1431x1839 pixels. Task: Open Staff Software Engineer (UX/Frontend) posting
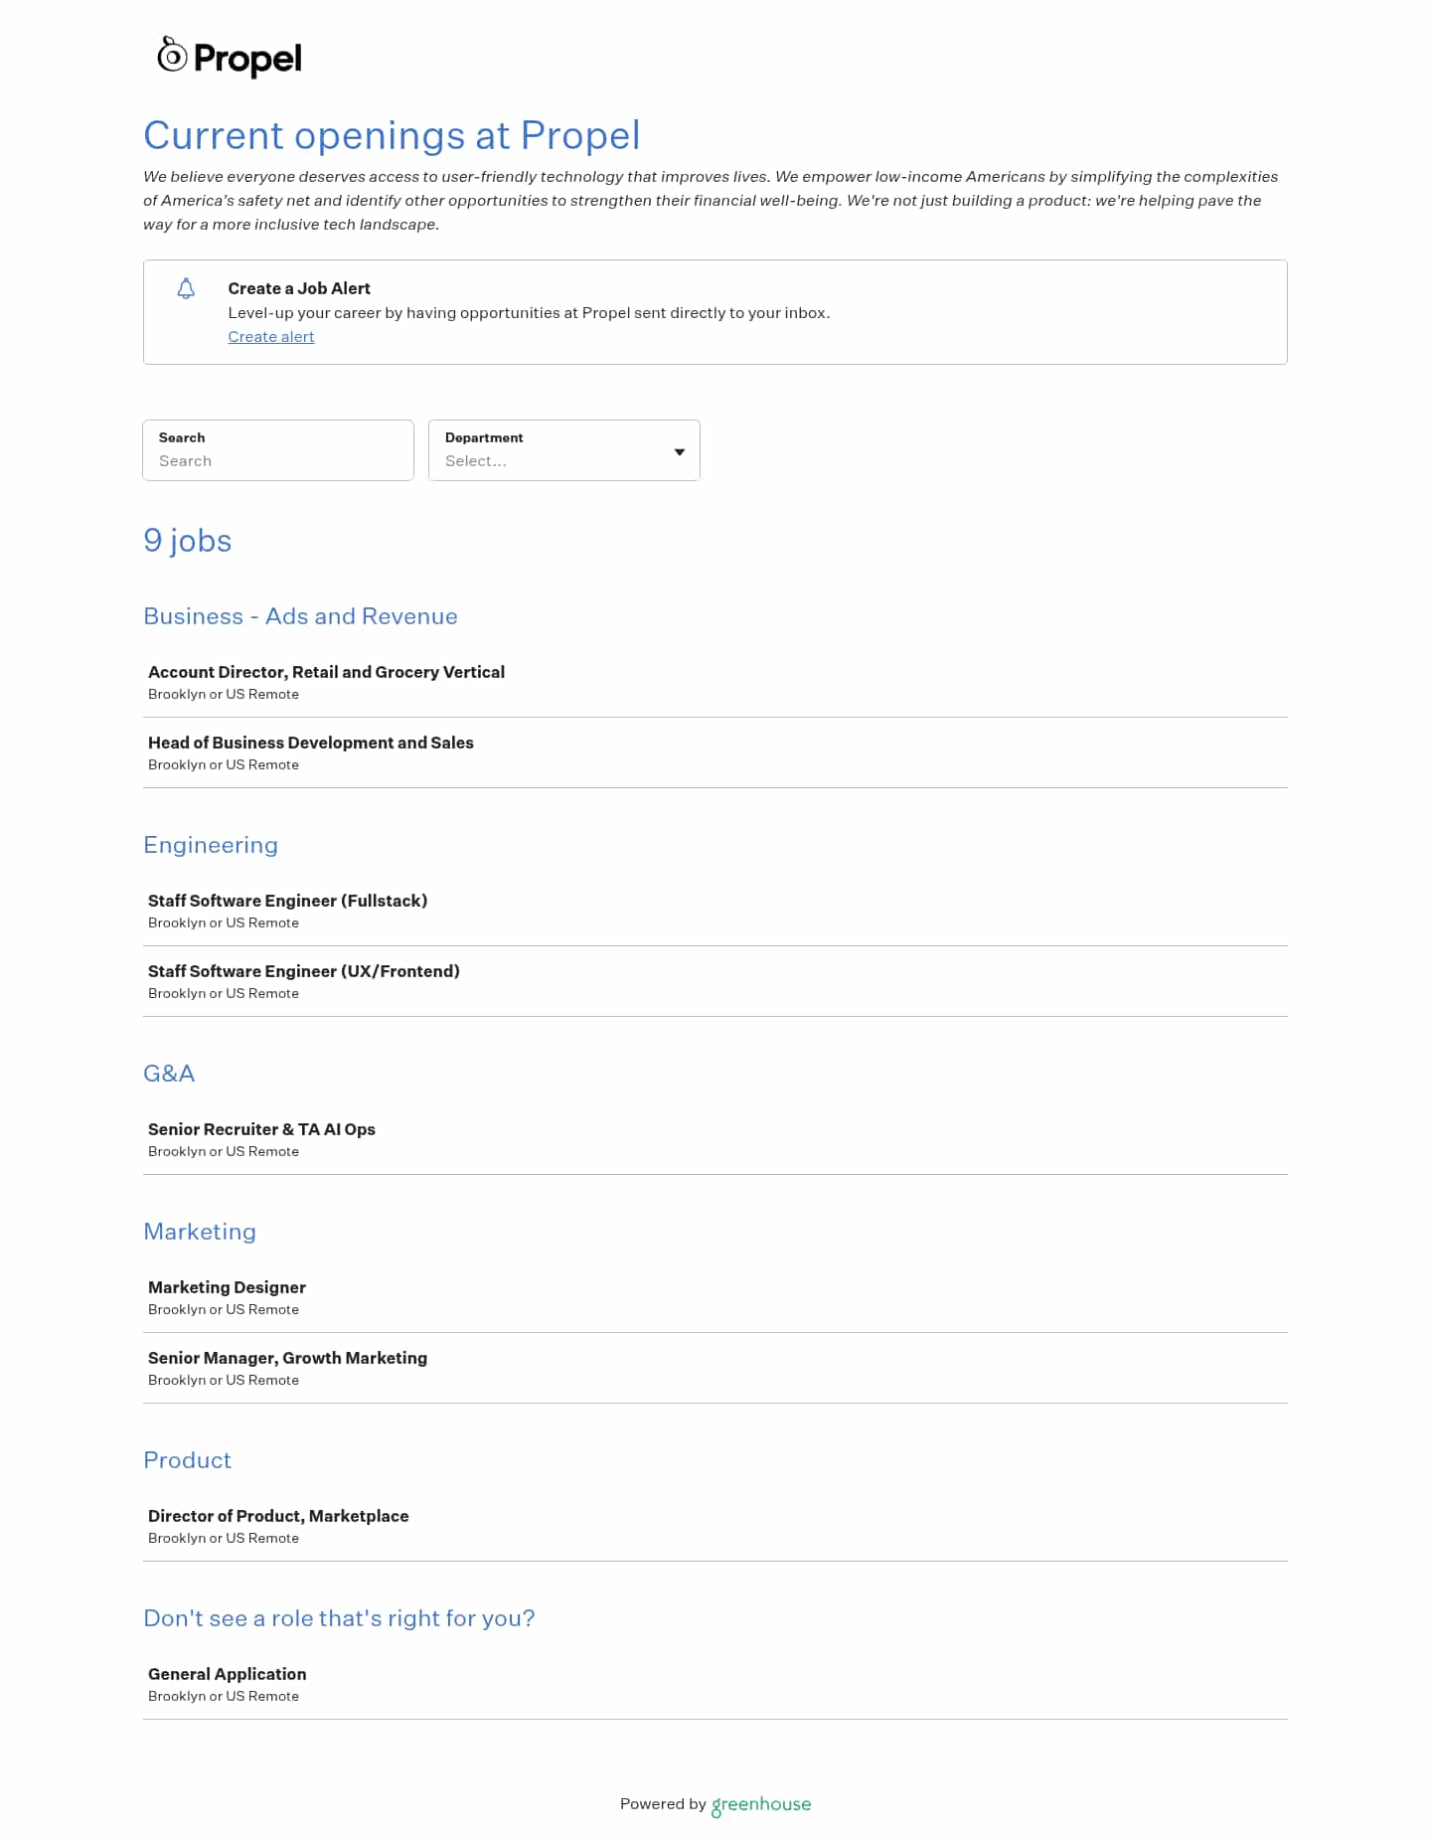click(x=303, y=971)
